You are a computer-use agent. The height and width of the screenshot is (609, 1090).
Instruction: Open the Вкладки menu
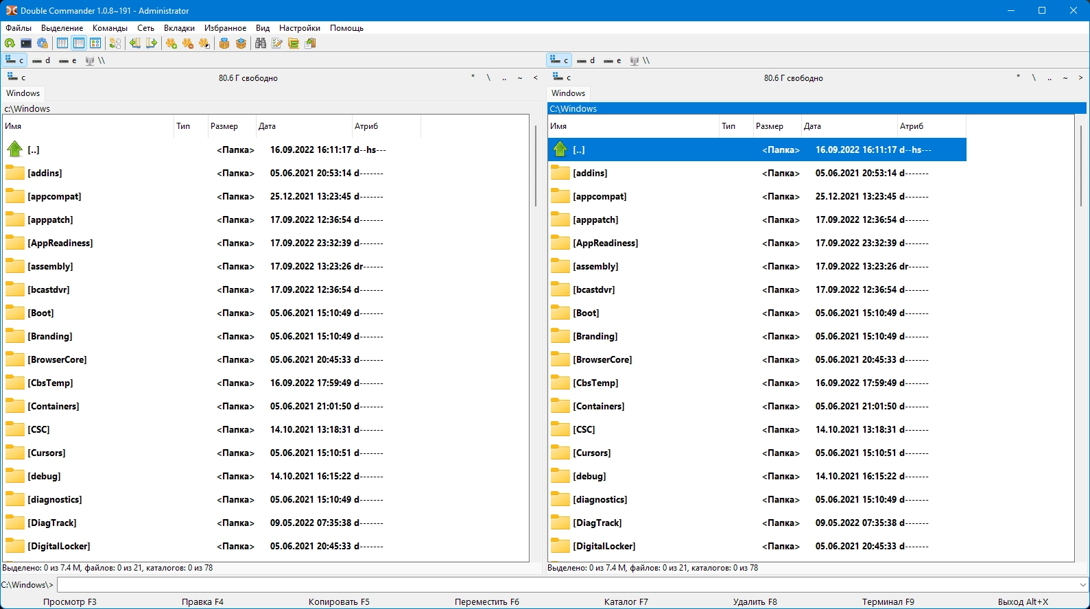pos(179,28)
